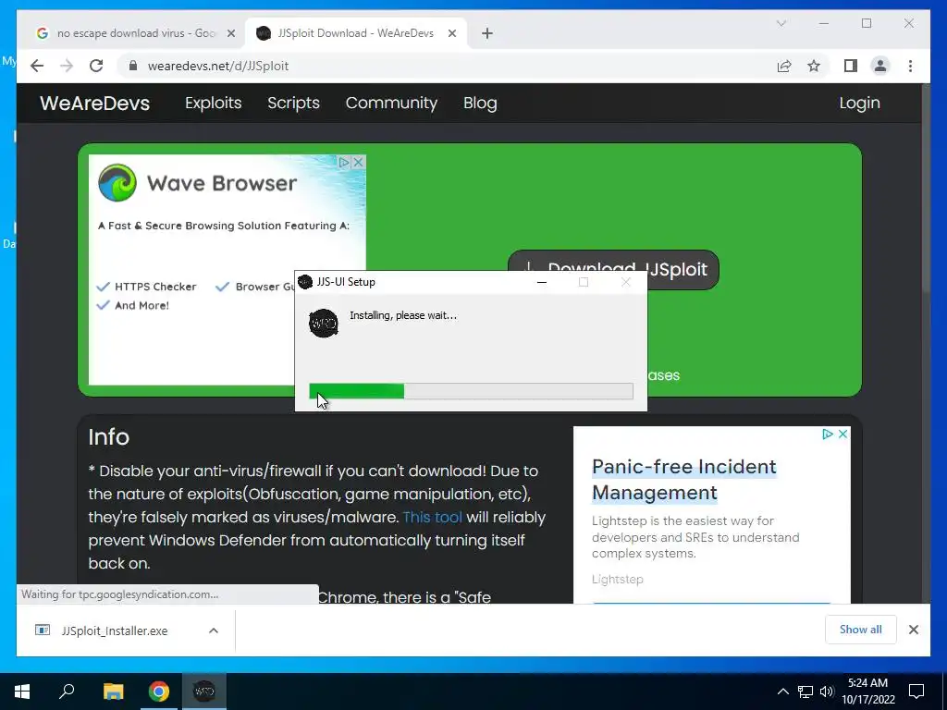Image resolution: width=947 pixels, height=710 pixels.
Task: Click the JJS-UI Setup installer logo
Action: (324, 324)
